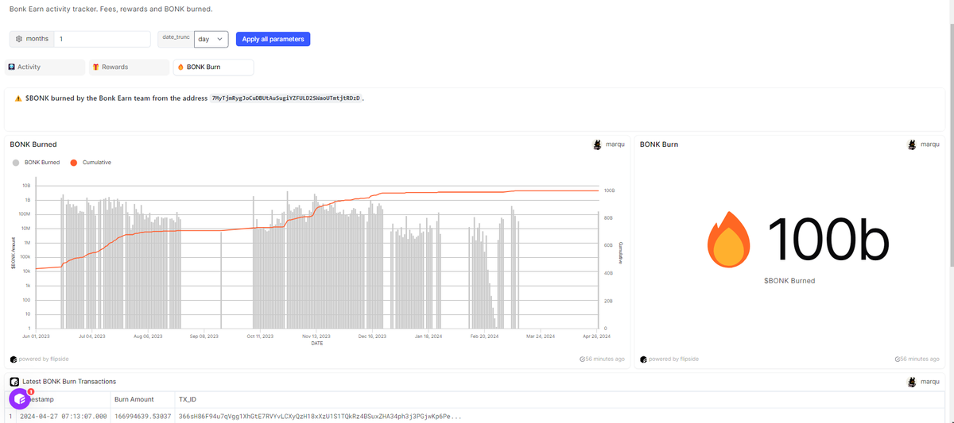Image resolution: width=954 pixels, height=423 pixels.
Task: Click Apply all parameters button
Action: [x=273, y=39]
